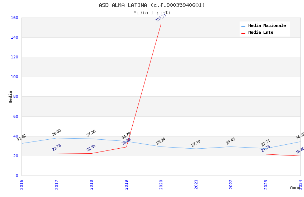This screenshot has width=304, height=197.
Task: Click the Media Nazionale legend label
Action: (267, 25)
